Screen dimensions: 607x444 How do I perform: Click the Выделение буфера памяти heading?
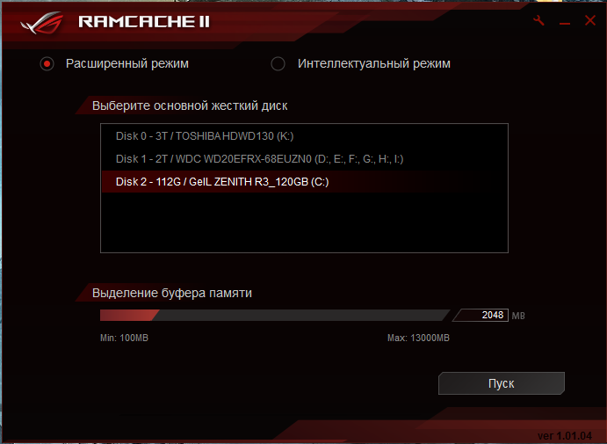172,293
